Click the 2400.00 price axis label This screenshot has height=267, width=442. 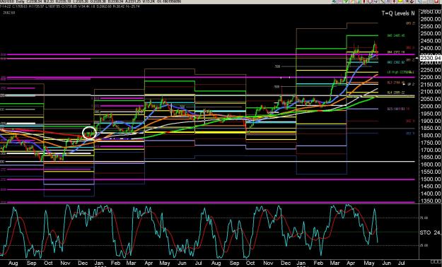point(430,48)
